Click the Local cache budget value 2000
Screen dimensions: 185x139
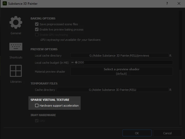[x=81, y=62]
